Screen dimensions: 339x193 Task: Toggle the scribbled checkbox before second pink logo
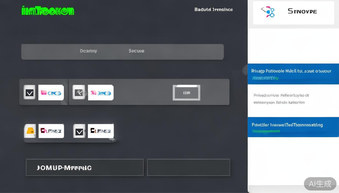pos(79,92)
